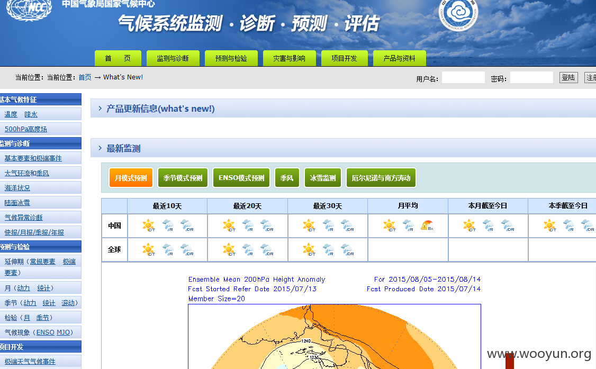Screen dimensions: 596x369
Task: Select the 季风 tab
Action: tap(287, 178)
